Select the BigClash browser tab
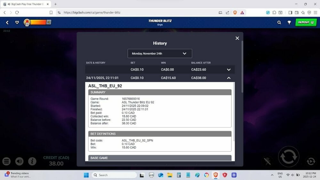Image resolution: width=320 pixels, height=180 pixels. (26, 4)
